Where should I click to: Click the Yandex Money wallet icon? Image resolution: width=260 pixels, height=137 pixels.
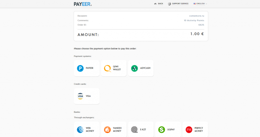pyautogui.click(x=107, y=130)
